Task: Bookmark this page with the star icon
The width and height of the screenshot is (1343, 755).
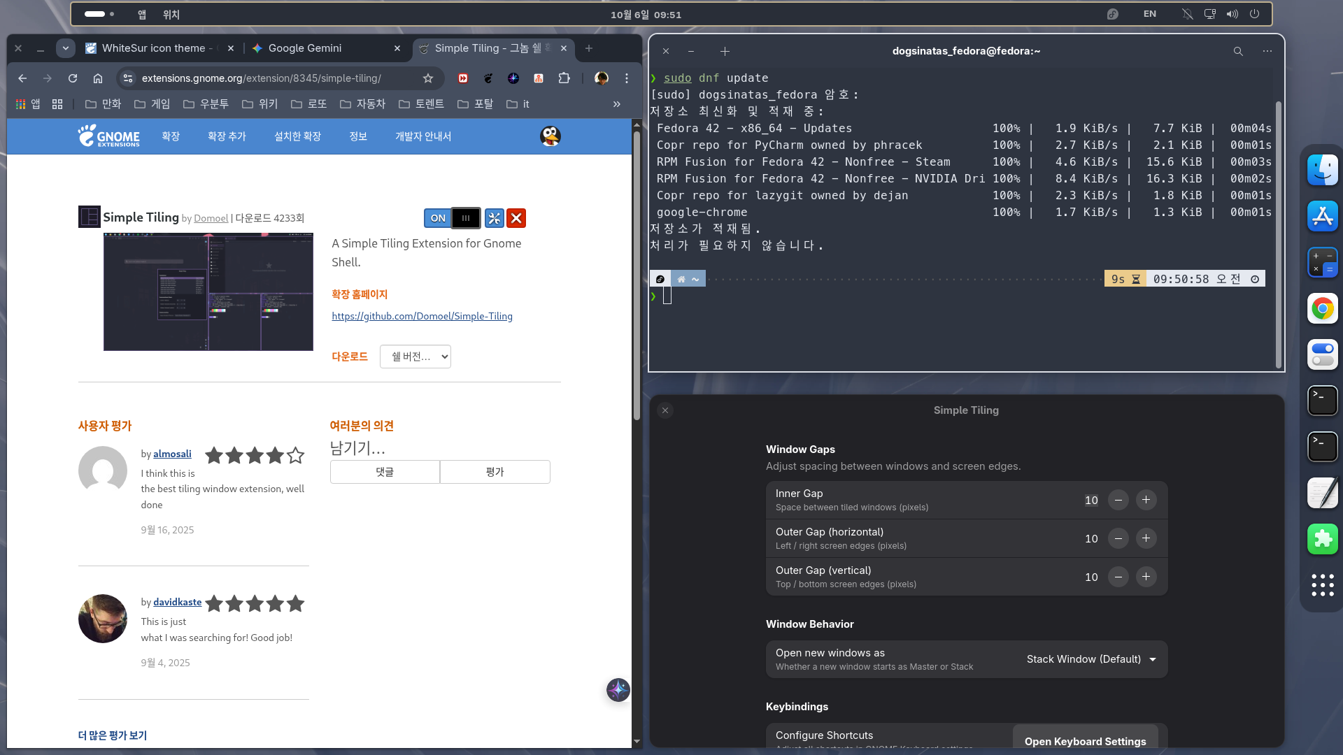Action: coord(428,78)
